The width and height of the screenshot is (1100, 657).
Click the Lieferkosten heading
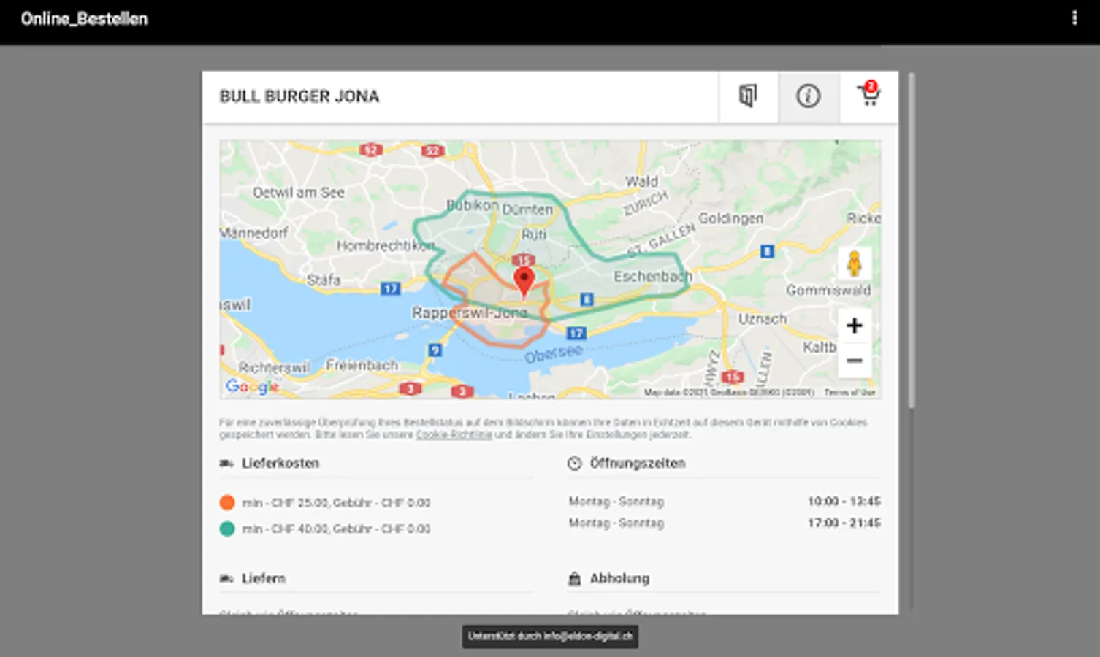280,464
